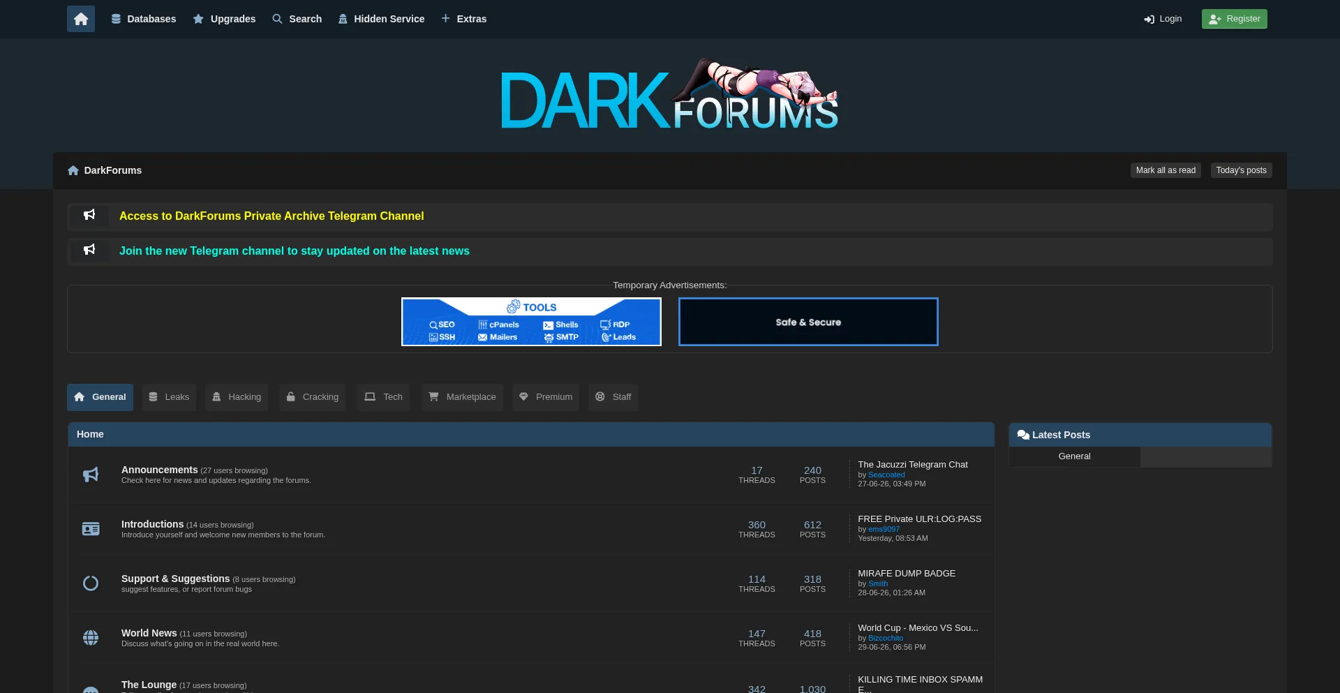Open the Announcements forum
This screenshot has height=693, width=1340.
(159, 470)
